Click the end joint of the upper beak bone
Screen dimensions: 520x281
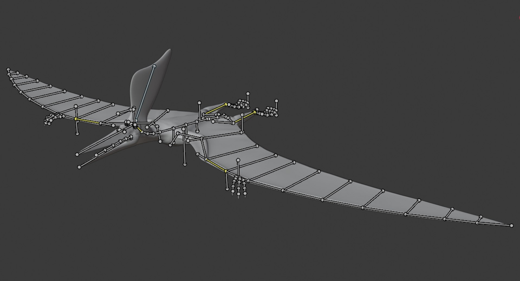(x=77, y=154)
